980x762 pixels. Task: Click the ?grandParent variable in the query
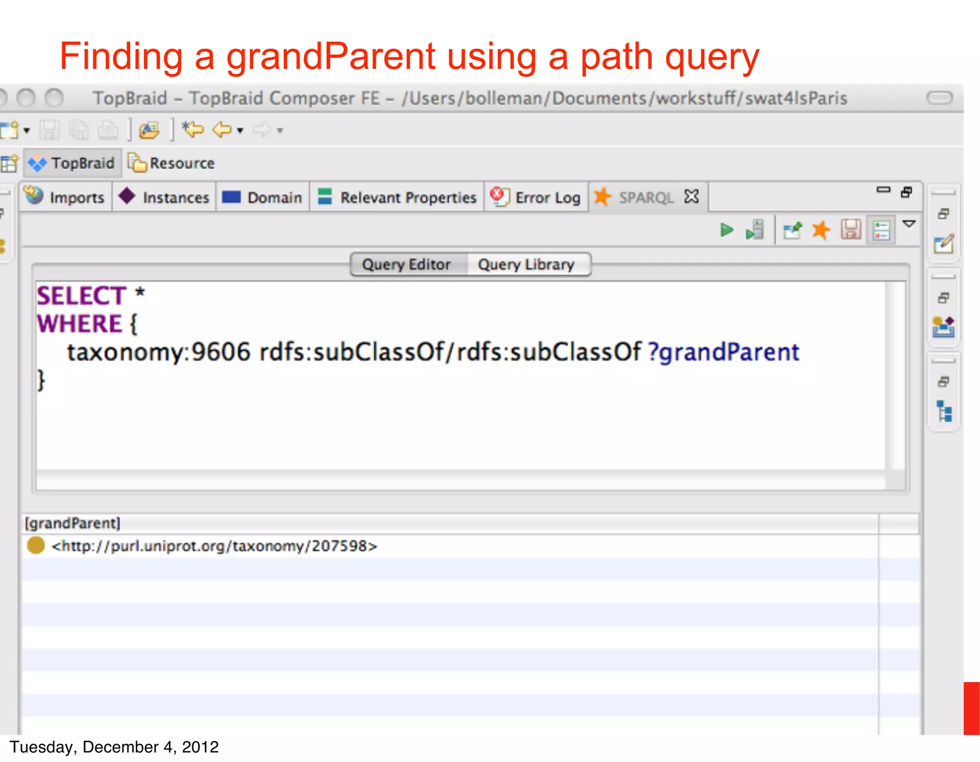(x=724, y=353)
